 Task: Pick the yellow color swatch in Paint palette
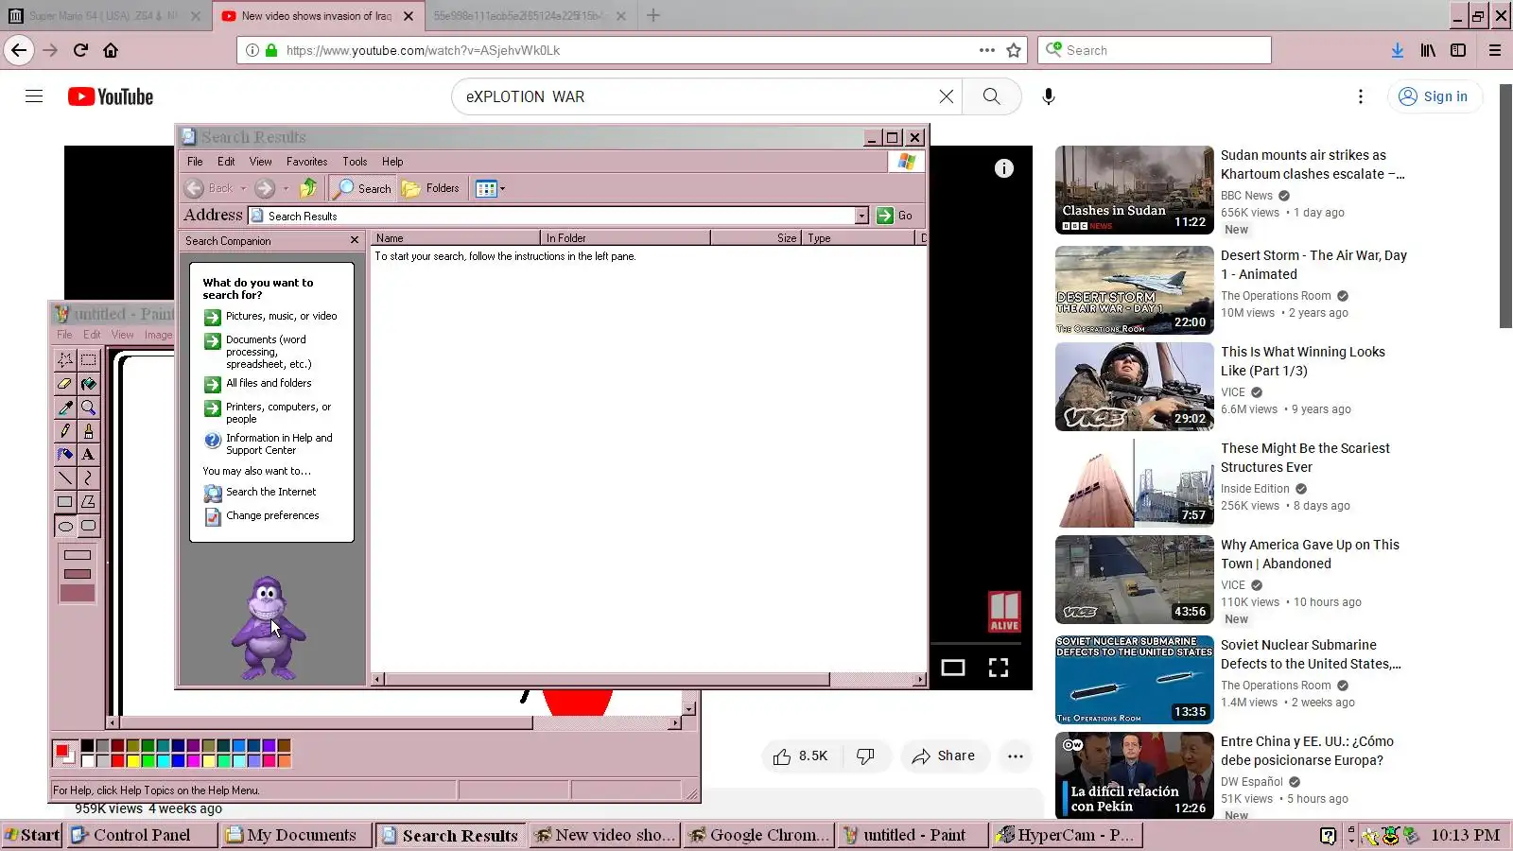[x=133, y=761]
